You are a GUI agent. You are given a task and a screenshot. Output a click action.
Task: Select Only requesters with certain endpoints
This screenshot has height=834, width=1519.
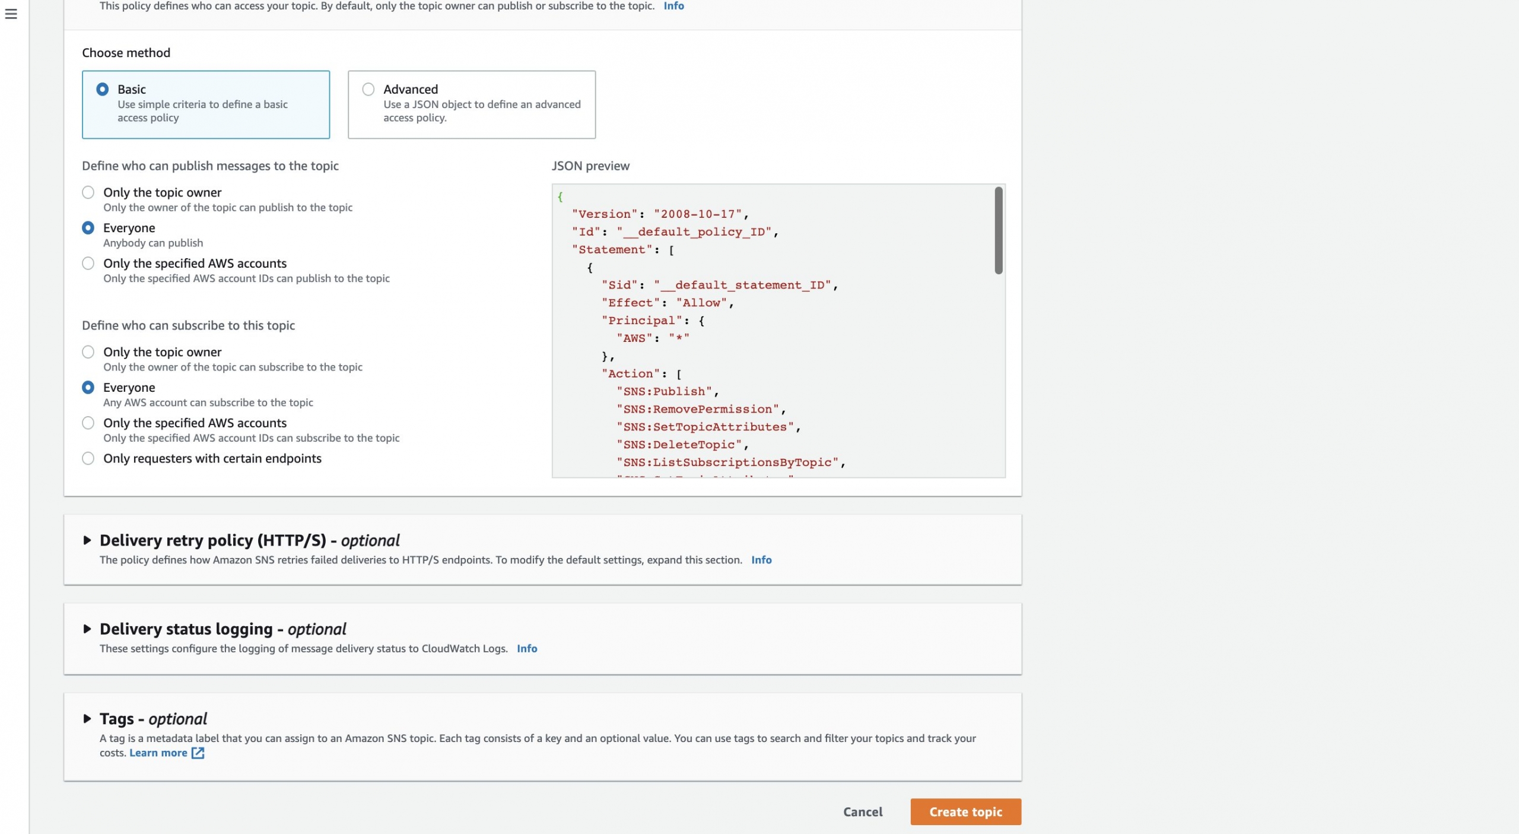tap(88, 458)
